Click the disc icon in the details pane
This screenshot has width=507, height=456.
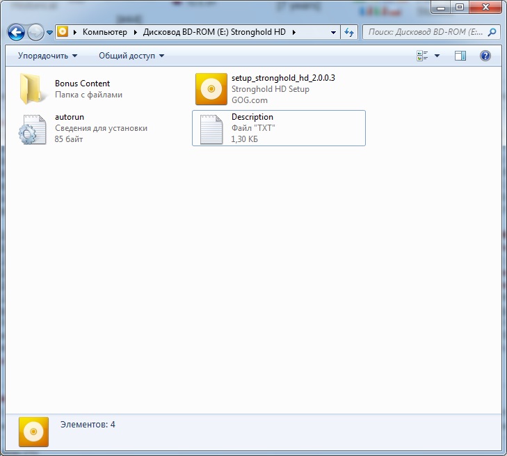(x=33, y=432)
